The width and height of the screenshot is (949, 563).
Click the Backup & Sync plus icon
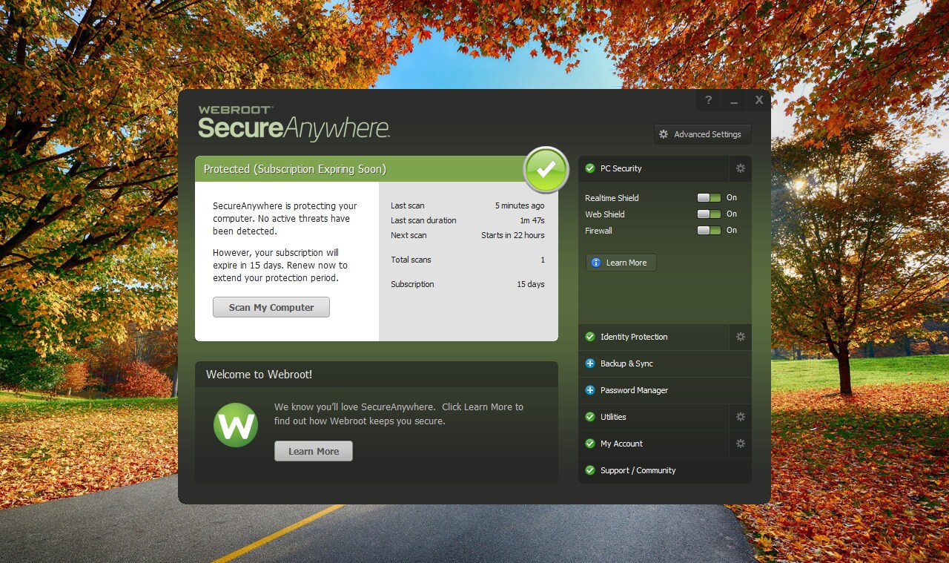(590, 363)
